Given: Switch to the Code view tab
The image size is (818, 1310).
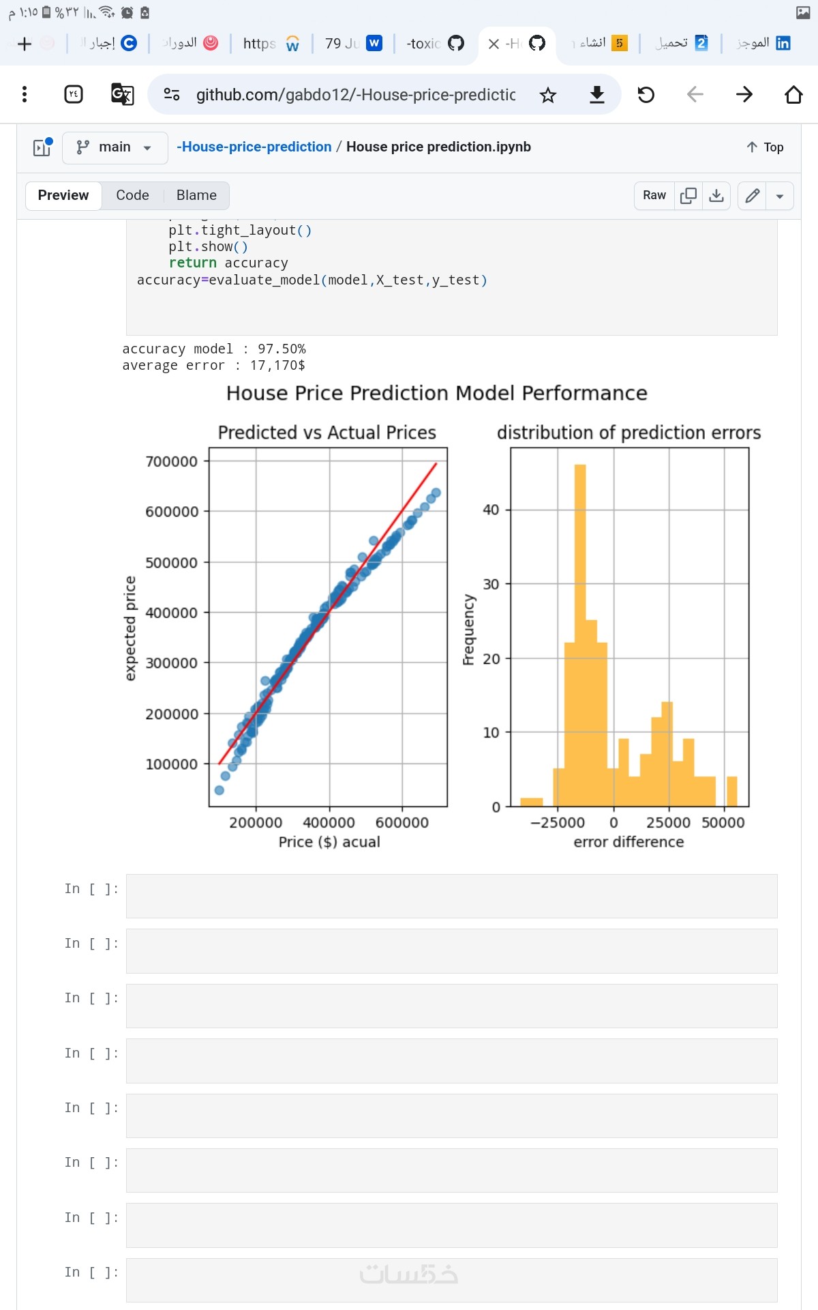Looking at the screenshot, I should coord(132,195).
